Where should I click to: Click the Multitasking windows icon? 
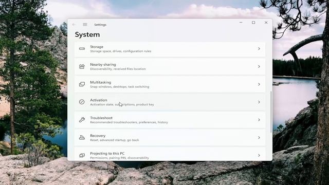(82, 84)
